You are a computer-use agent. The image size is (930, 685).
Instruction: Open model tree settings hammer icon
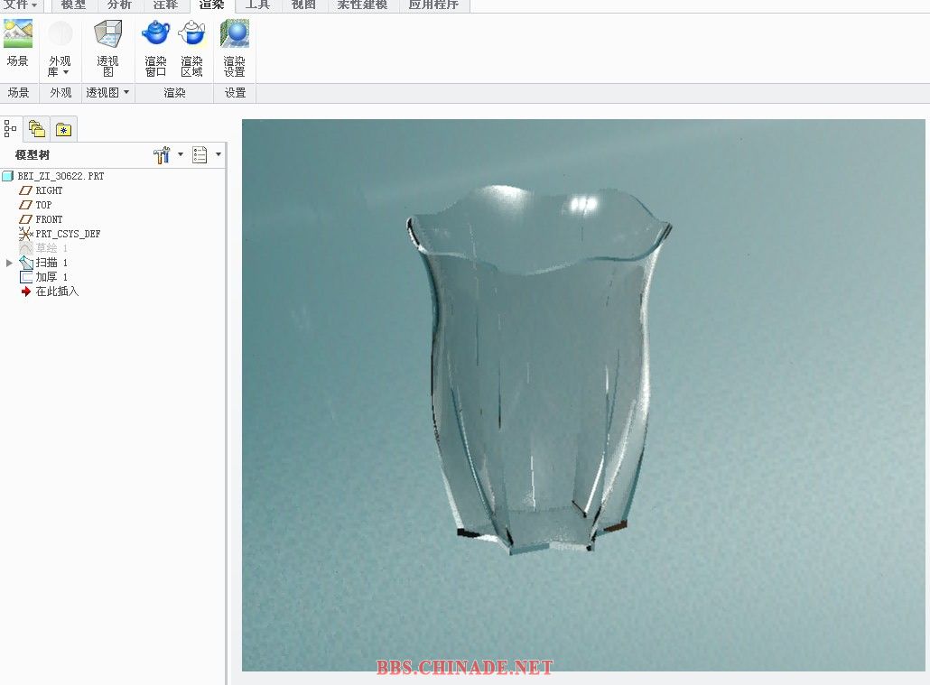point(162,155)
